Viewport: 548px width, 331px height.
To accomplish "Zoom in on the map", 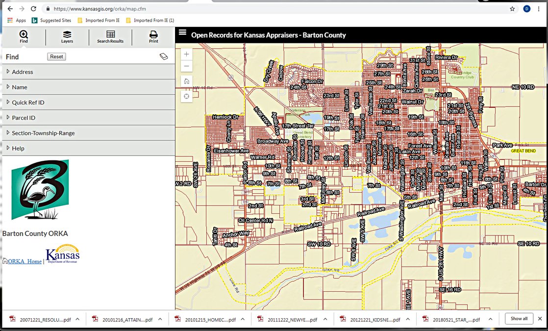I will [186, 54].
